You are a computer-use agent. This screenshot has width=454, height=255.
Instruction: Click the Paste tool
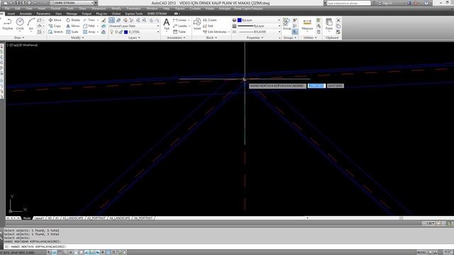329,24
